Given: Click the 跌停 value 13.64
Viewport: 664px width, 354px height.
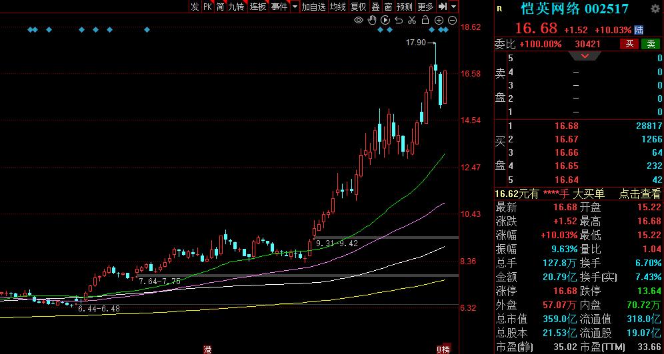Looking at the screenshot, I should pyautogui.click(x=649, y=291).
